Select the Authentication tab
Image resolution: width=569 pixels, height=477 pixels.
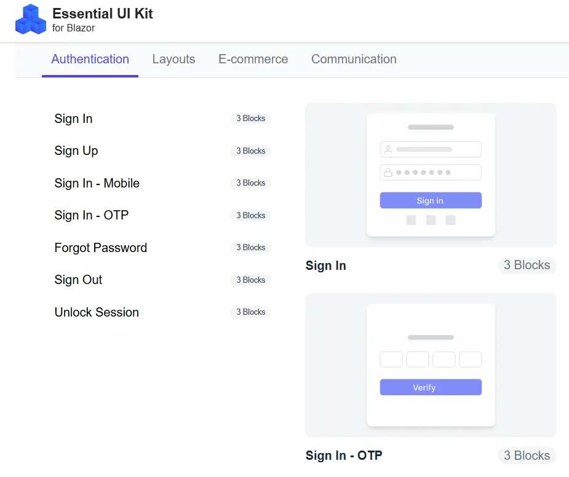point(90,59)
